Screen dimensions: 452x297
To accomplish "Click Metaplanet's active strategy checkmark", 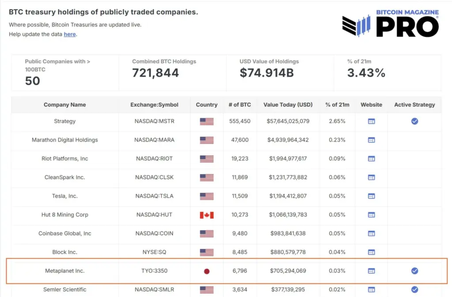I will [x=414, y=271].
